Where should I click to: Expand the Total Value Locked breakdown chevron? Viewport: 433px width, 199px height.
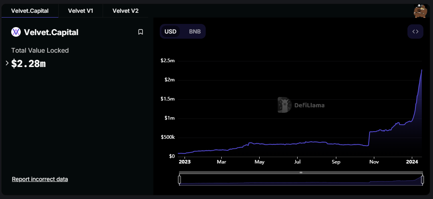pyautogui.click(x=7, y=63)
